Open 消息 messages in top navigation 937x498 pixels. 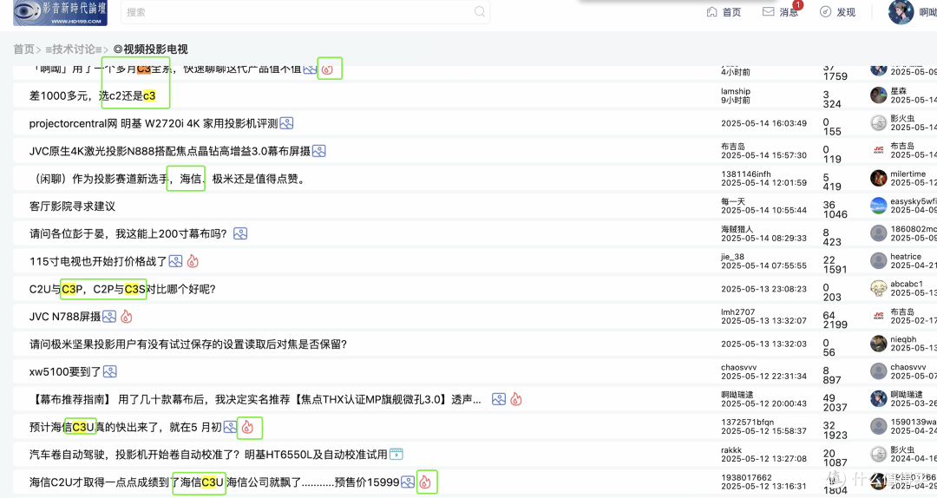click(781, 12)
